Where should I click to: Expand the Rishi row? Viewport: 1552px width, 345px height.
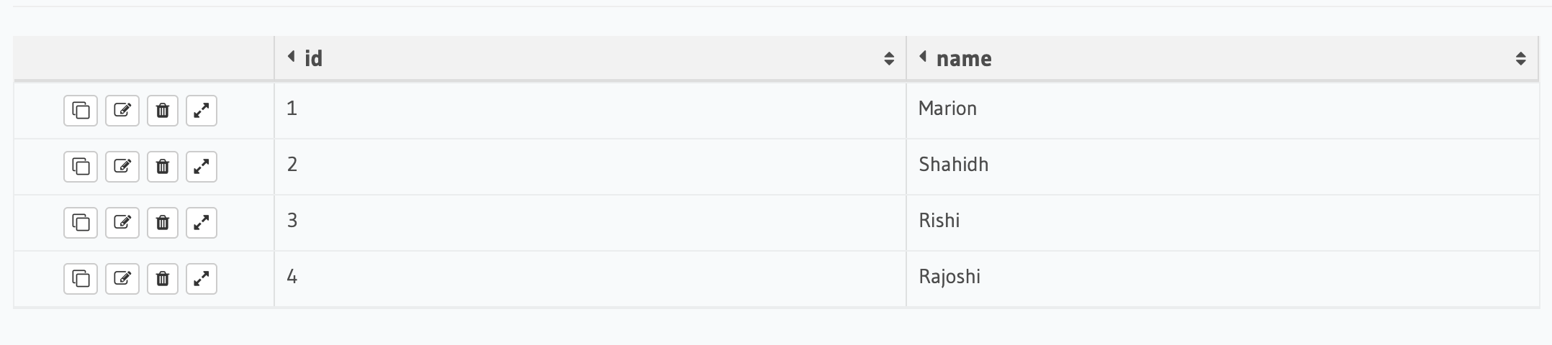[202, 223]
